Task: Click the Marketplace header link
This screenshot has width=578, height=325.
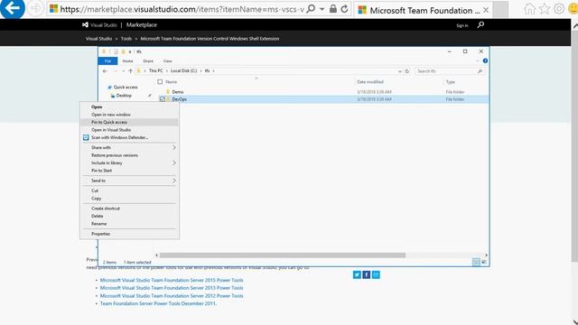Action: [x=142, y=24]
